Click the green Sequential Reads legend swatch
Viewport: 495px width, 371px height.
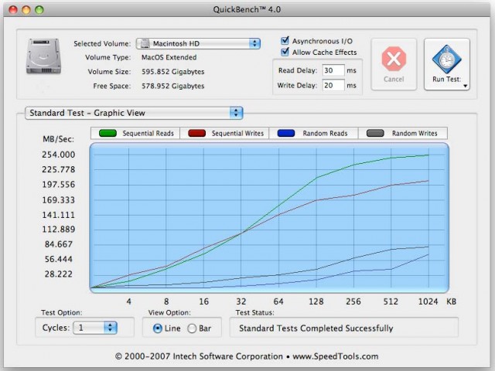pyautogui.click(x=108, y=133)
